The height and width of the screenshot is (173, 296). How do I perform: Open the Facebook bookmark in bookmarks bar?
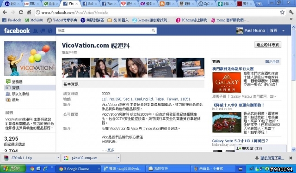click(x=12, y=20)
